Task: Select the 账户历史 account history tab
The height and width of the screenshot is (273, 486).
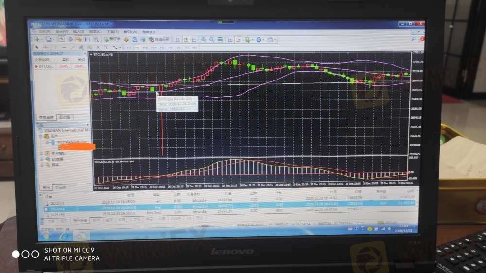Action: pos(80,221)
